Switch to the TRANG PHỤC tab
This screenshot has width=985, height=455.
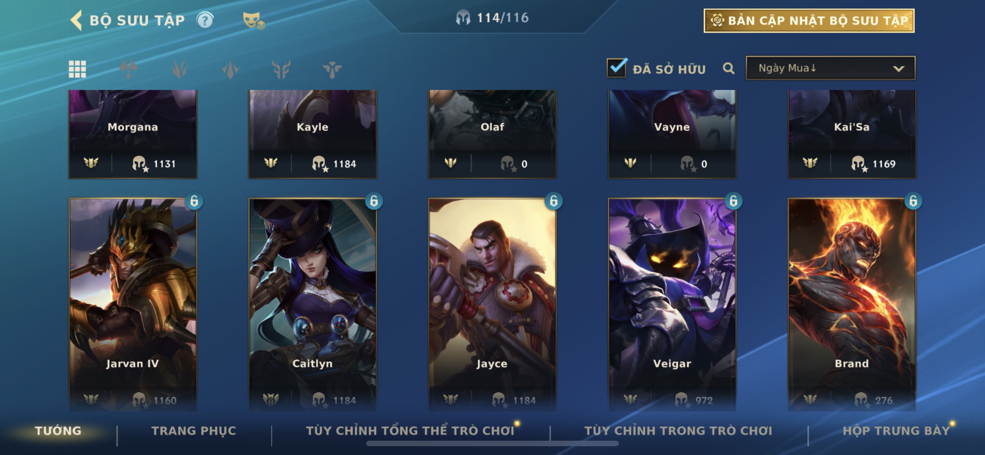(194, 430)
